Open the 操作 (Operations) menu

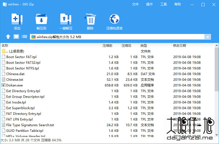pos(149,4)
